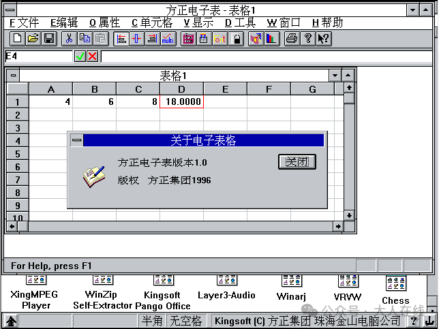Select column D header
439x329 pixels.
click(x=182, y=89)
